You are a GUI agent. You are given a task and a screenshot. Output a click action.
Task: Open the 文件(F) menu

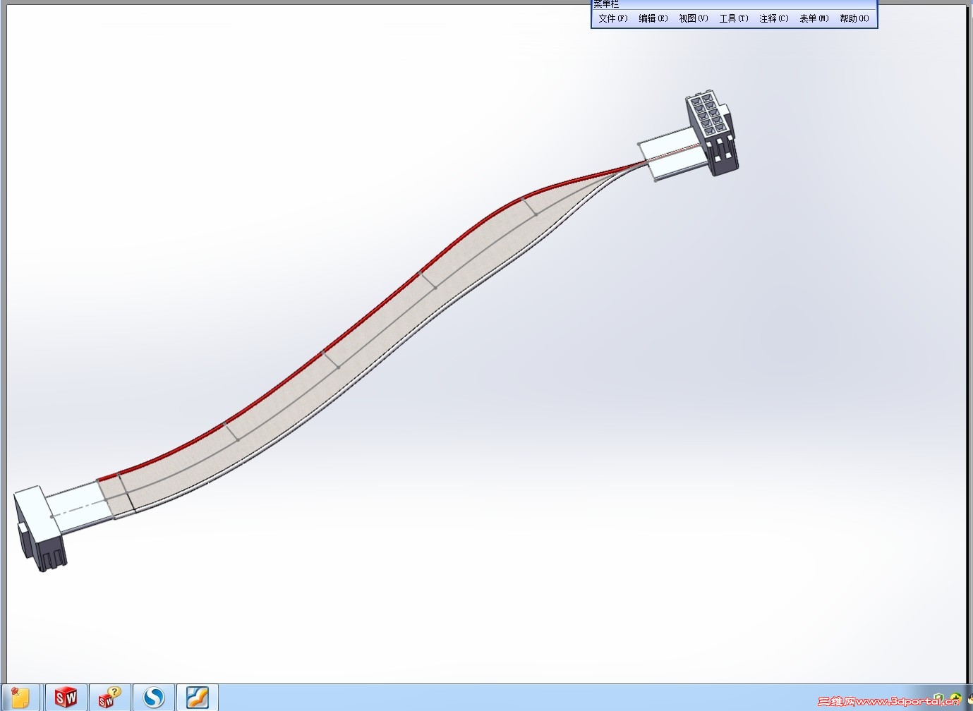(612, 18)
